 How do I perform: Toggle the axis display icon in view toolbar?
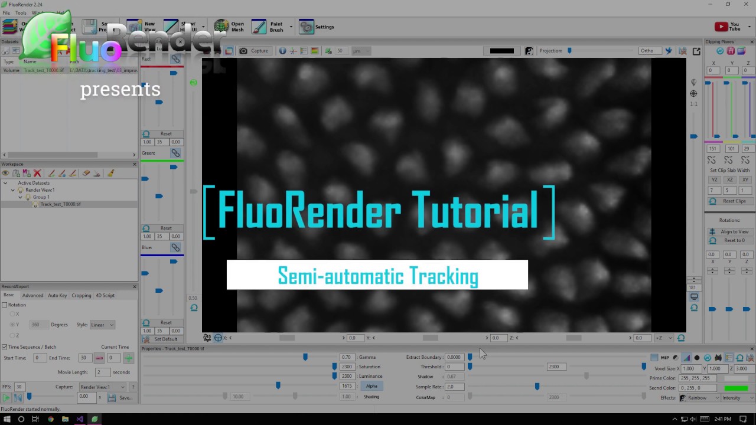pyautogui.click(x=293, y=51)
